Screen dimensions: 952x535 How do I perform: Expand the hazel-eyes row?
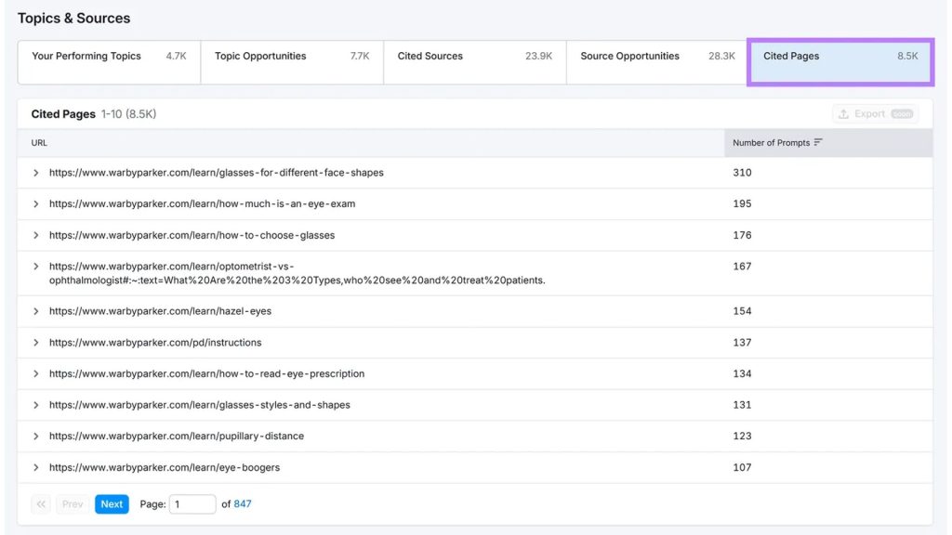(x=36, y=311)
